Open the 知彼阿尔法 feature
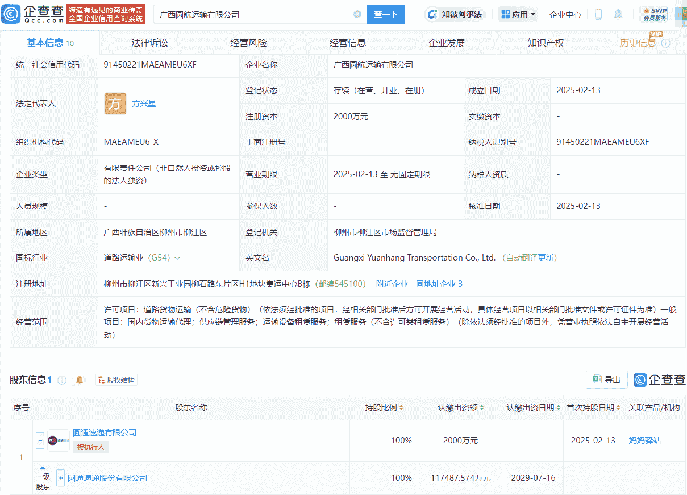The height and width of the screenshot is (495, 687). [455, 14]
